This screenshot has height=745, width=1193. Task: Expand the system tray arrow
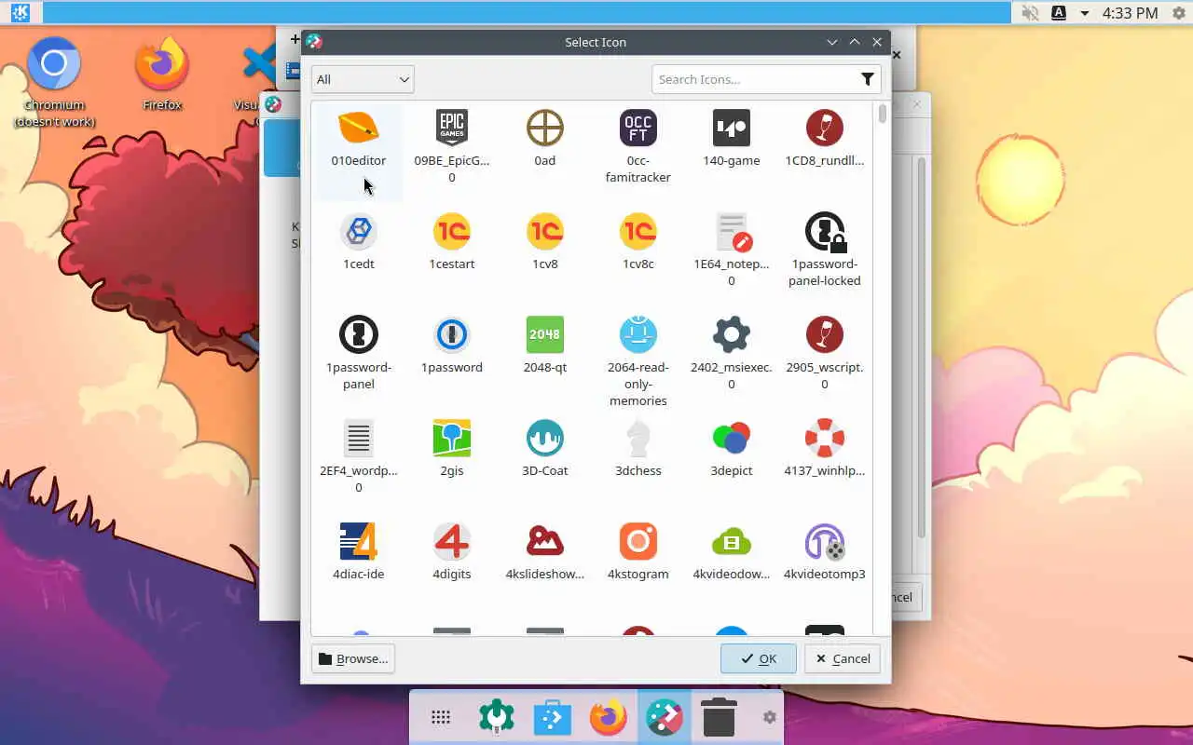(1084, 13)
